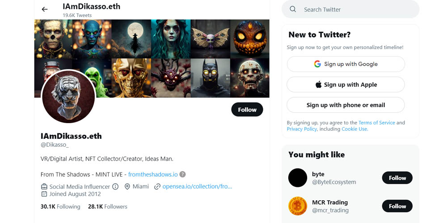Sign up with Apple
This screenshot has height=223, width=447.
[x=346, y=84]
